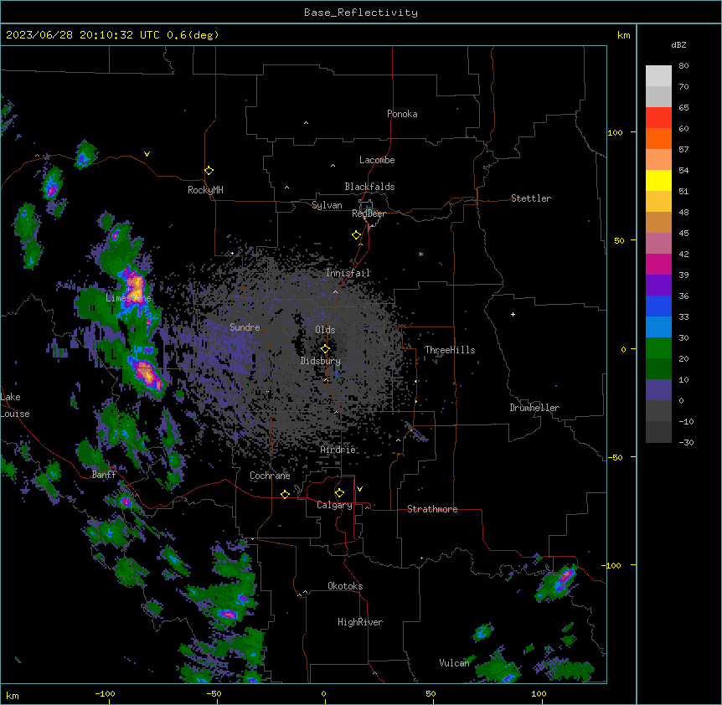The height and width of the screenshot is (705, 722).
Task: Click the 0.6(deg) elevation angle text
Action: point(193,35)
